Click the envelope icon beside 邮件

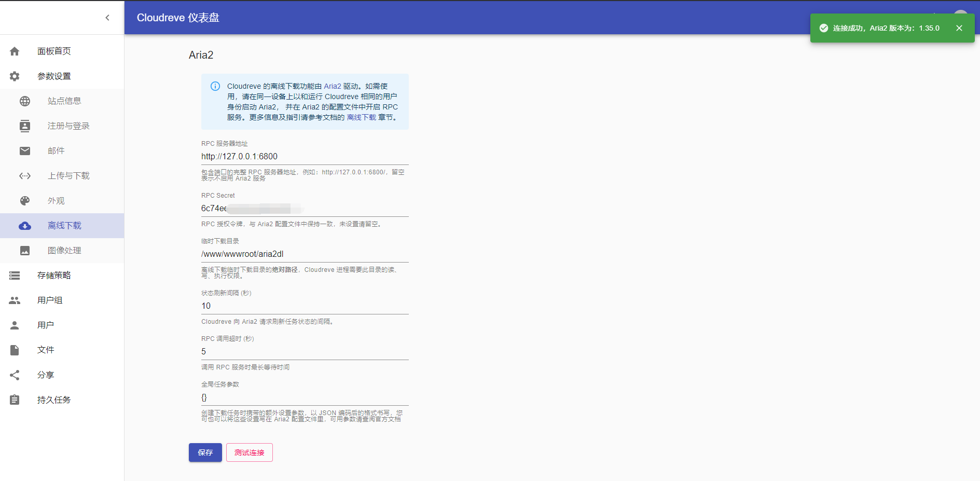(x=25, y=151)
